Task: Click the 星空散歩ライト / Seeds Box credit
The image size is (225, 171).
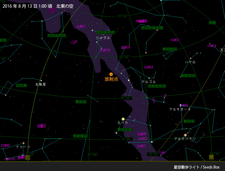Action: coord(197,167)
